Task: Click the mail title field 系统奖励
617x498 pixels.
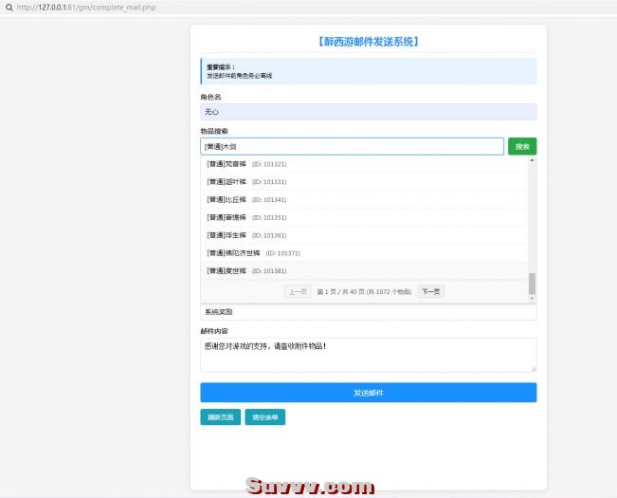Action: [368, 312]
